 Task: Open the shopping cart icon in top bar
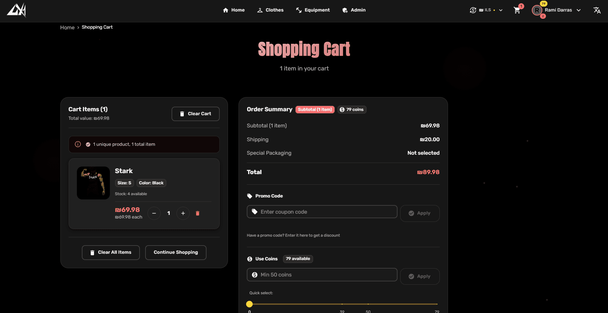(x=517, y=10)
